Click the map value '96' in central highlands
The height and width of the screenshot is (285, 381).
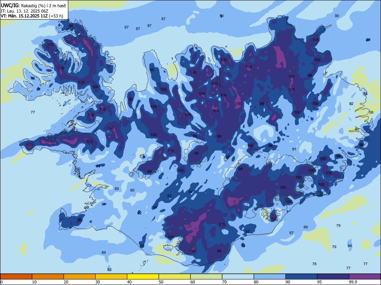click(270, 146)
